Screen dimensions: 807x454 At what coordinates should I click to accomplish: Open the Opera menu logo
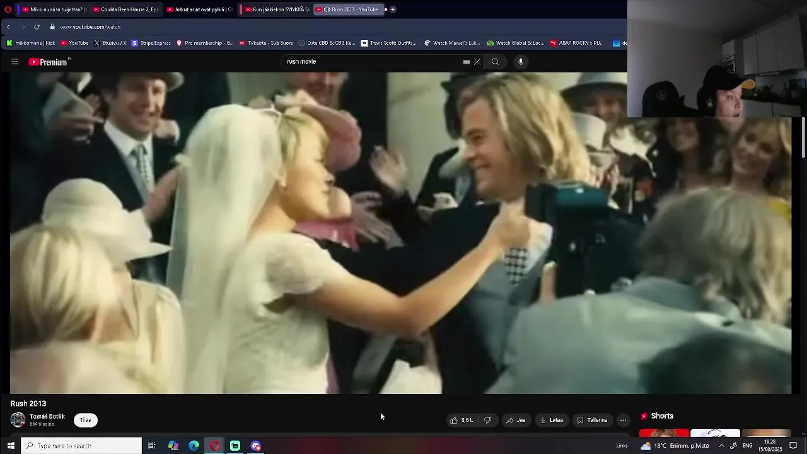8,9
